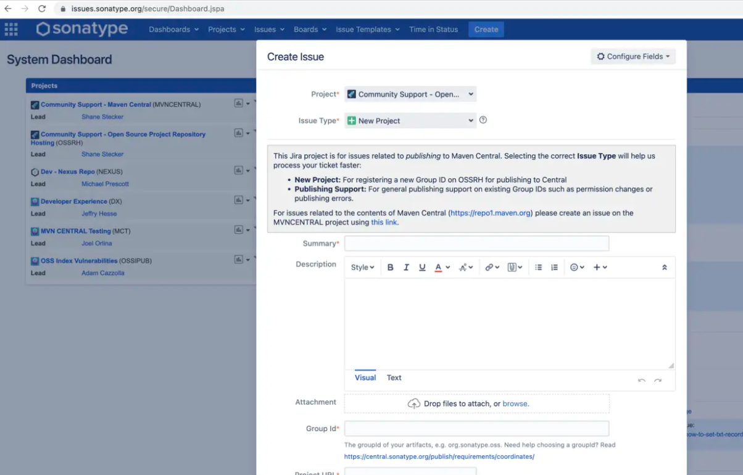Viewport: 743px width, 475px height.
Task: View lead Jeffry Hesse's profile
Action: point(99,213)
